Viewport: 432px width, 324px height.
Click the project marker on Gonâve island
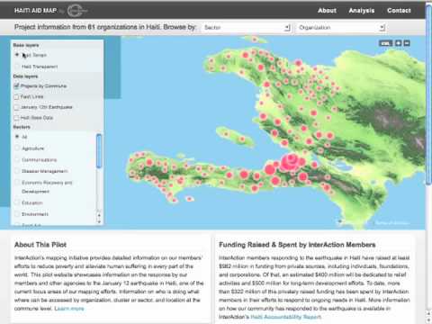242,139
